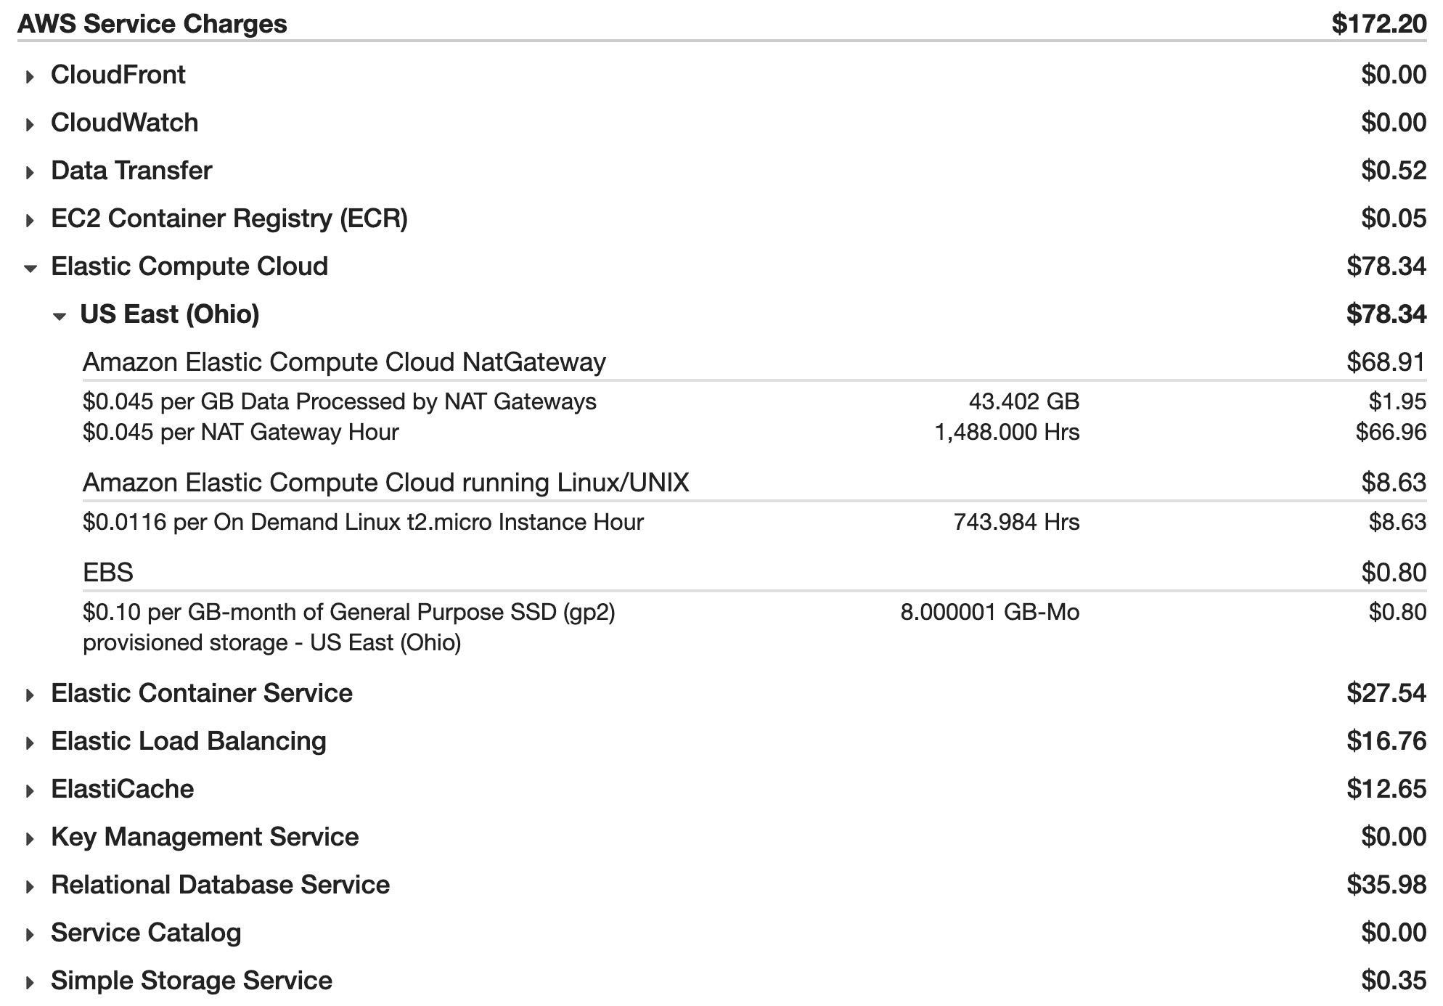This screenshot has height=1006, width=1443.
Task: Expand the Service Catalog row
Action: (x=30, y=934)
